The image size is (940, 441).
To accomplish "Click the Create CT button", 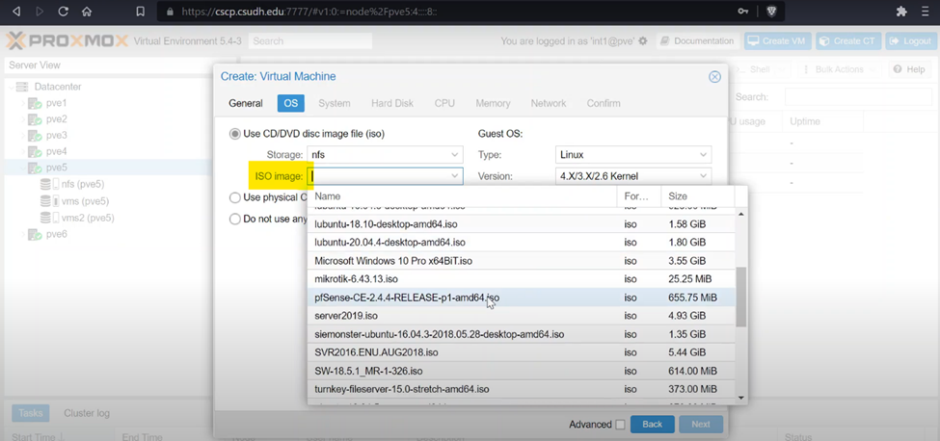I will coord(847,41).
